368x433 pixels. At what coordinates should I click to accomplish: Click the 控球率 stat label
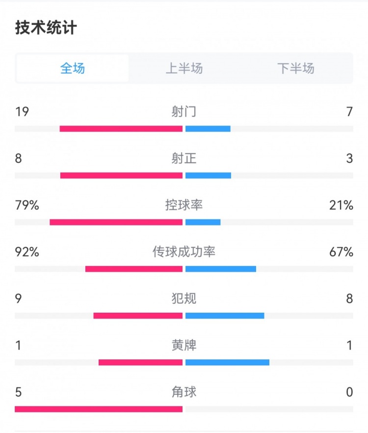[184, 205]
